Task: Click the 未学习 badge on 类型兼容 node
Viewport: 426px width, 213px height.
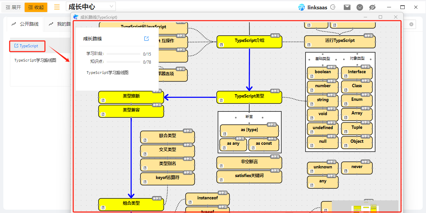Action: tap(157, 105)
